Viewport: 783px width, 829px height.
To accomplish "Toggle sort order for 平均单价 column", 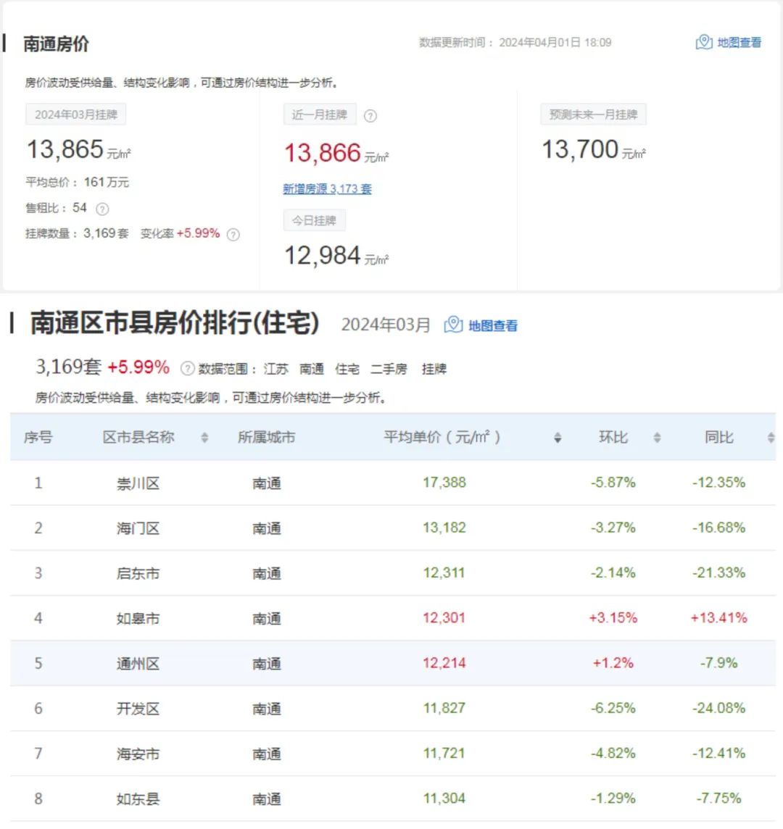I will [557, 437].
